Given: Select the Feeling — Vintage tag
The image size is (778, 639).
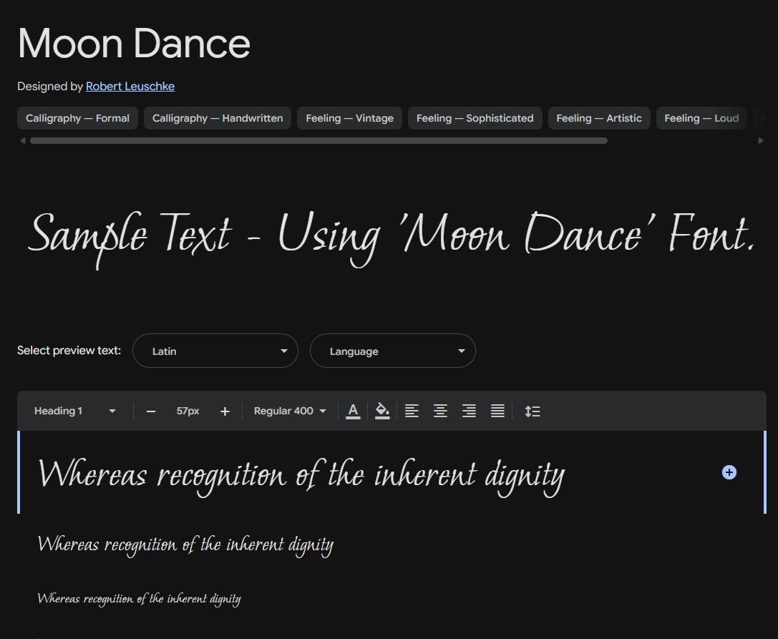Looking at the screenshot, I should 349,118.
